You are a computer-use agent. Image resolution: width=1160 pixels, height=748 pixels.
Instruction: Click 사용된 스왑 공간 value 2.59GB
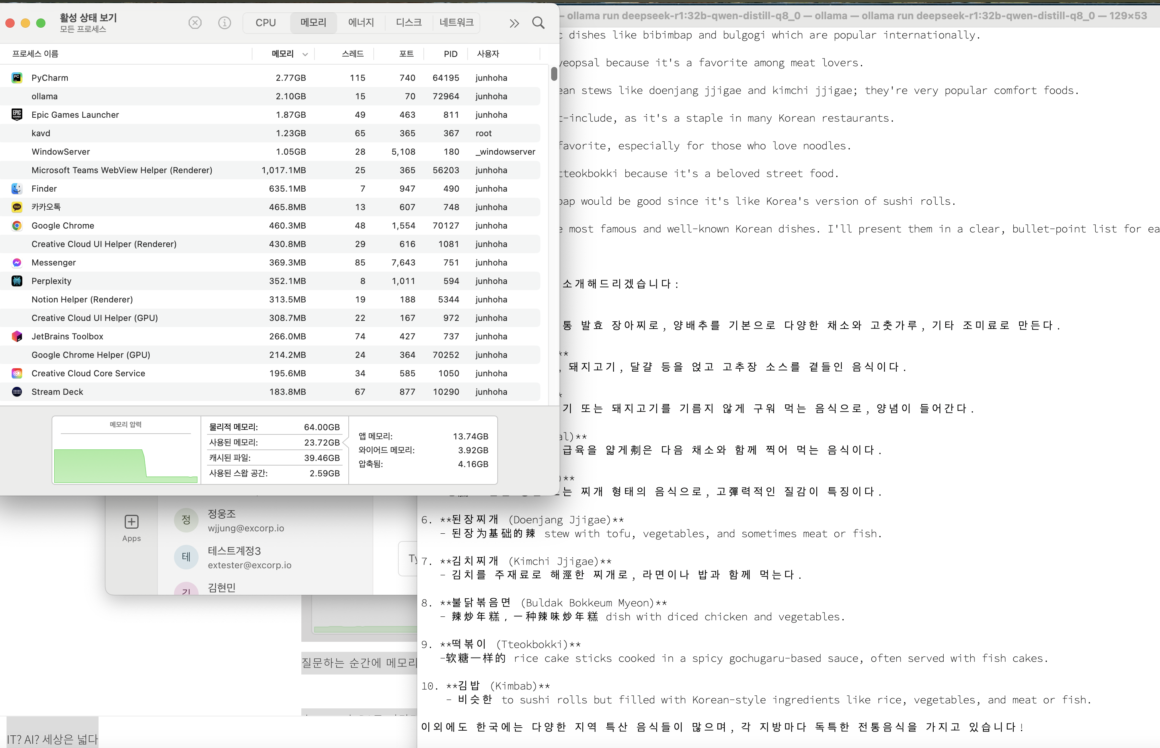pos(324,473)
